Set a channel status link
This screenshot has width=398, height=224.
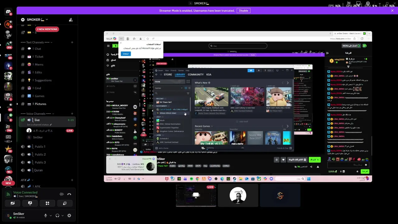[39, 125]
